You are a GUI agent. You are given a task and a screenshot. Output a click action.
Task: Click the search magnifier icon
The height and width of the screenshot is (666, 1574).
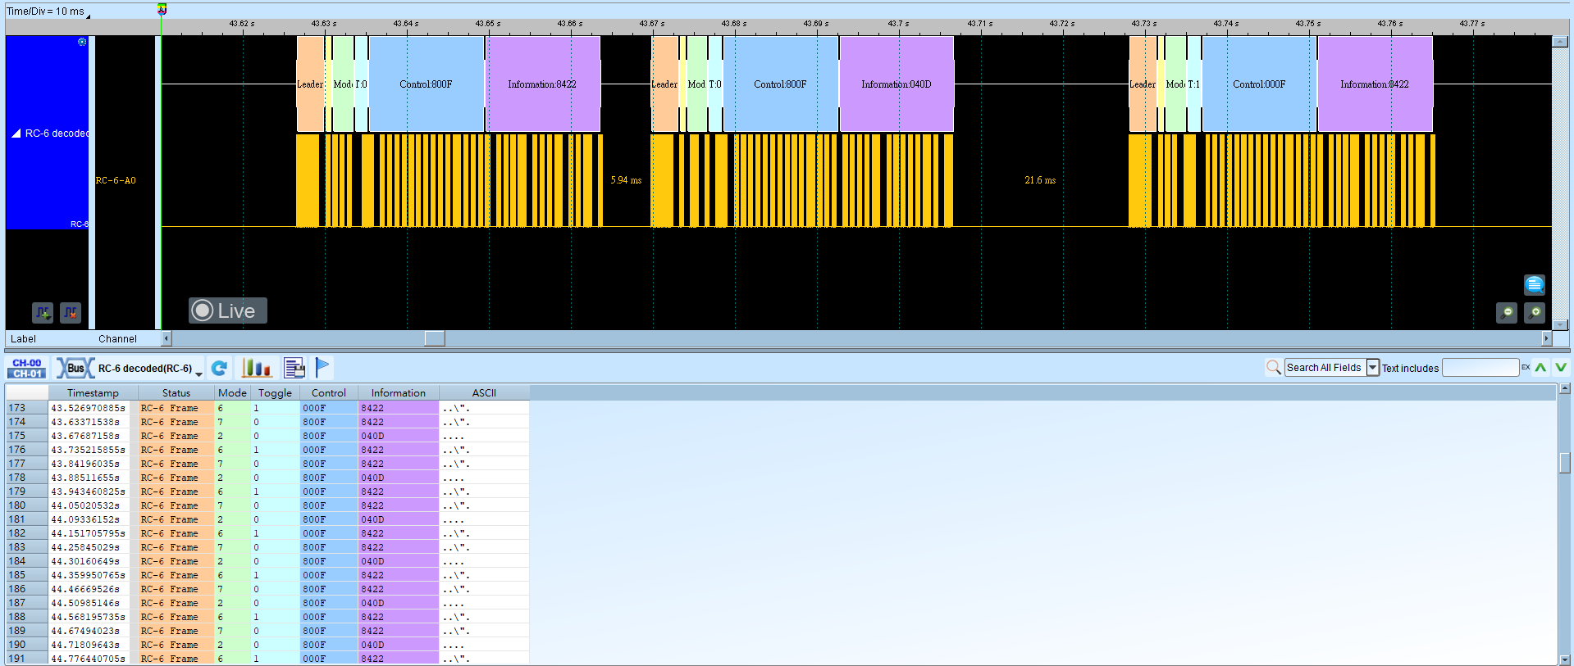1274,368
